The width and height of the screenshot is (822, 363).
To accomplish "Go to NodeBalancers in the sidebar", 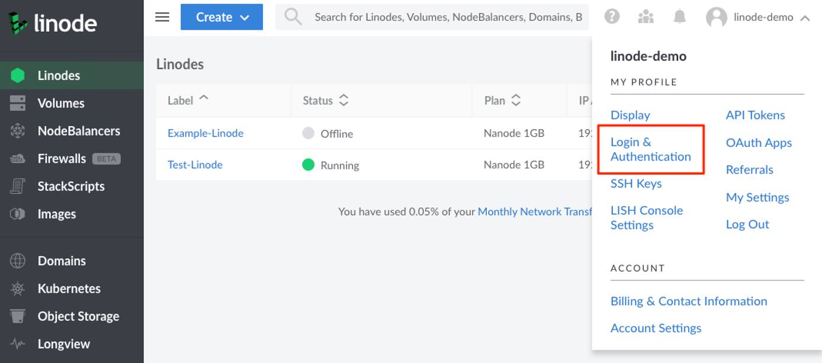I will coord(78,131).
